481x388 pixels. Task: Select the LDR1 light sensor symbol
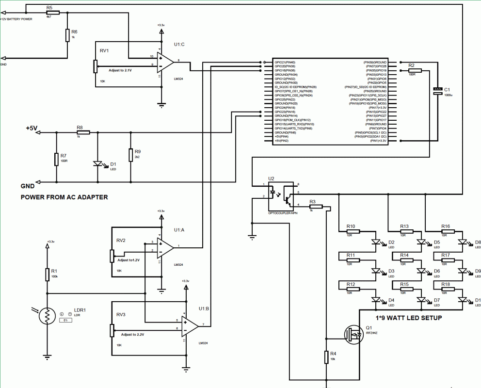[47, 317]
